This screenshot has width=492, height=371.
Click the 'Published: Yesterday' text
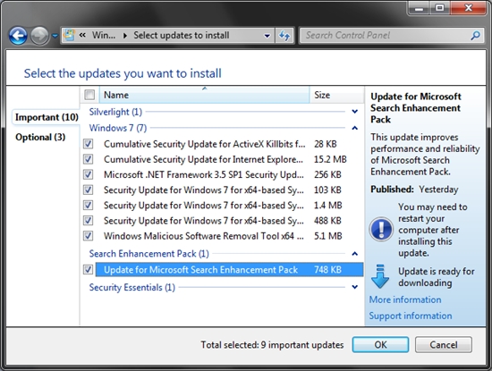[x=414, y=190]
